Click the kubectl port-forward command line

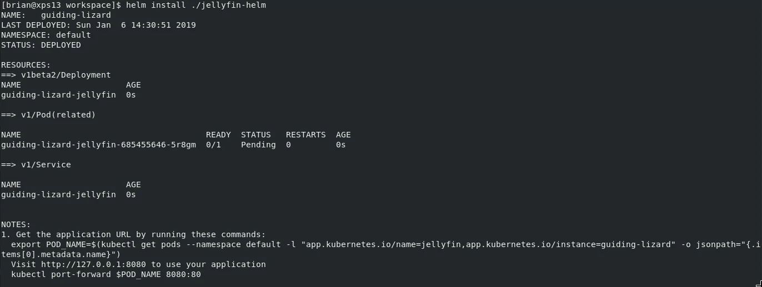106,274
